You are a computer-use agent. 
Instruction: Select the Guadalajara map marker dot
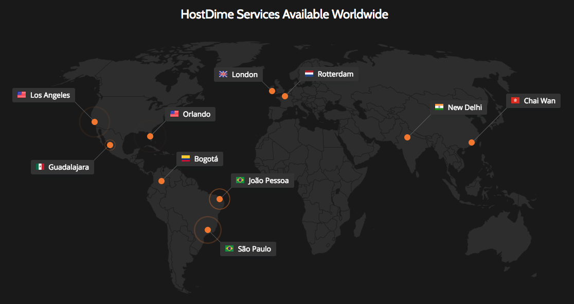pyautogui.click(x=110, y=145)
